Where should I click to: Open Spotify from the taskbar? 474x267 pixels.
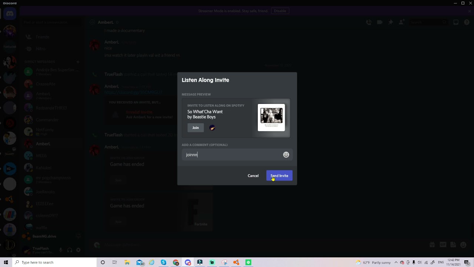(x=248, y=263)
